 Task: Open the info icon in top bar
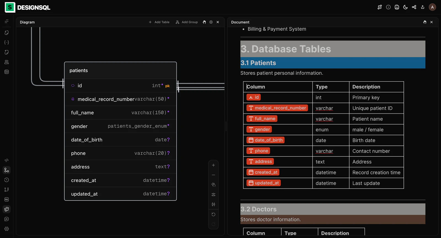(388, 7)
